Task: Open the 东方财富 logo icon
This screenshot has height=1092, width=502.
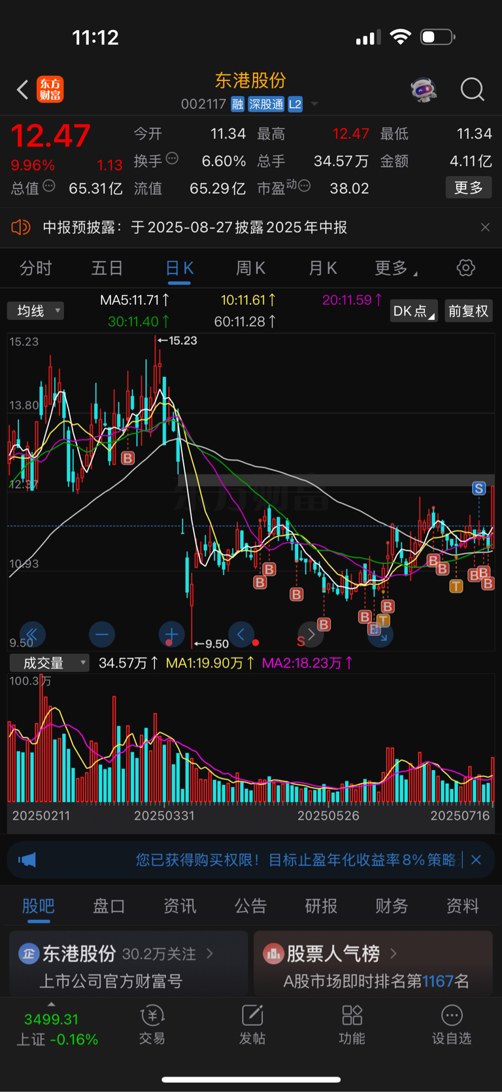Action: coord(50,89)
